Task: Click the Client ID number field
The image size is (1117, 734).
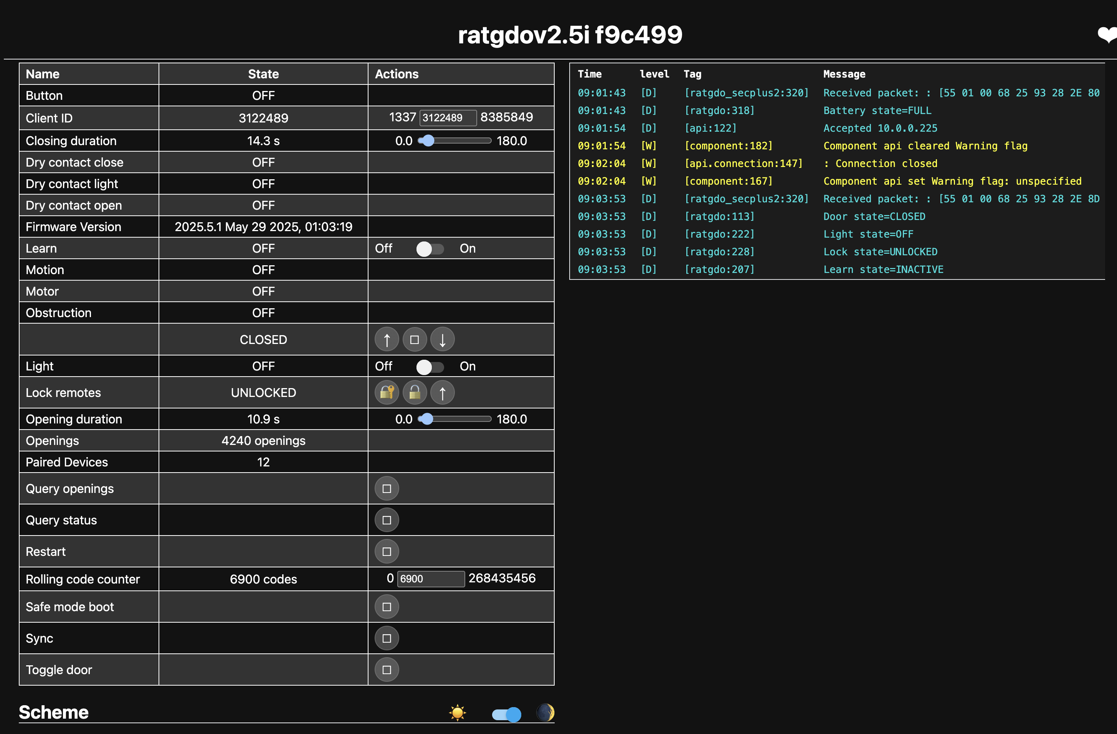Action: (x=448, y=118)
